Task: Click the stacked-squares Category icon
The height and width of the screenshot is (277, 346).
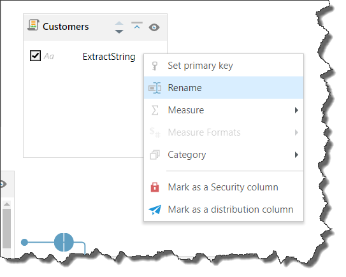Action: pyautogui.click(x=155, y=155)
